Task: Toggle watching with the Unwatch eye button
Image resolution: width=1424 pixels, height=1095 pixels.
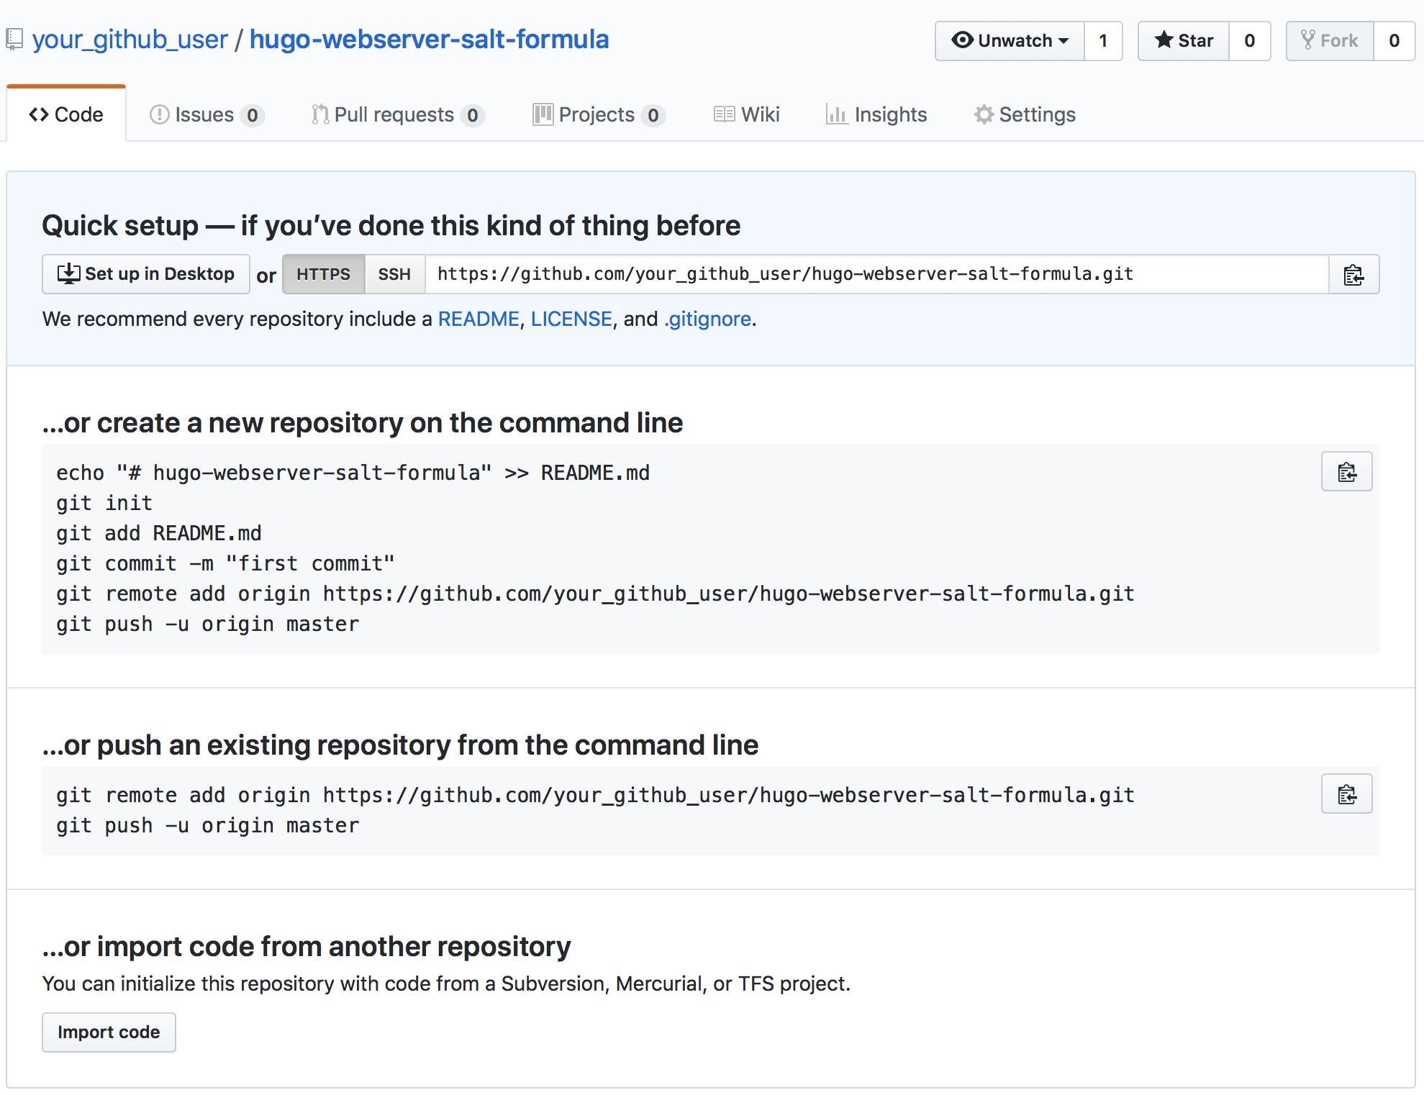Action: click(x=961, y=41)
